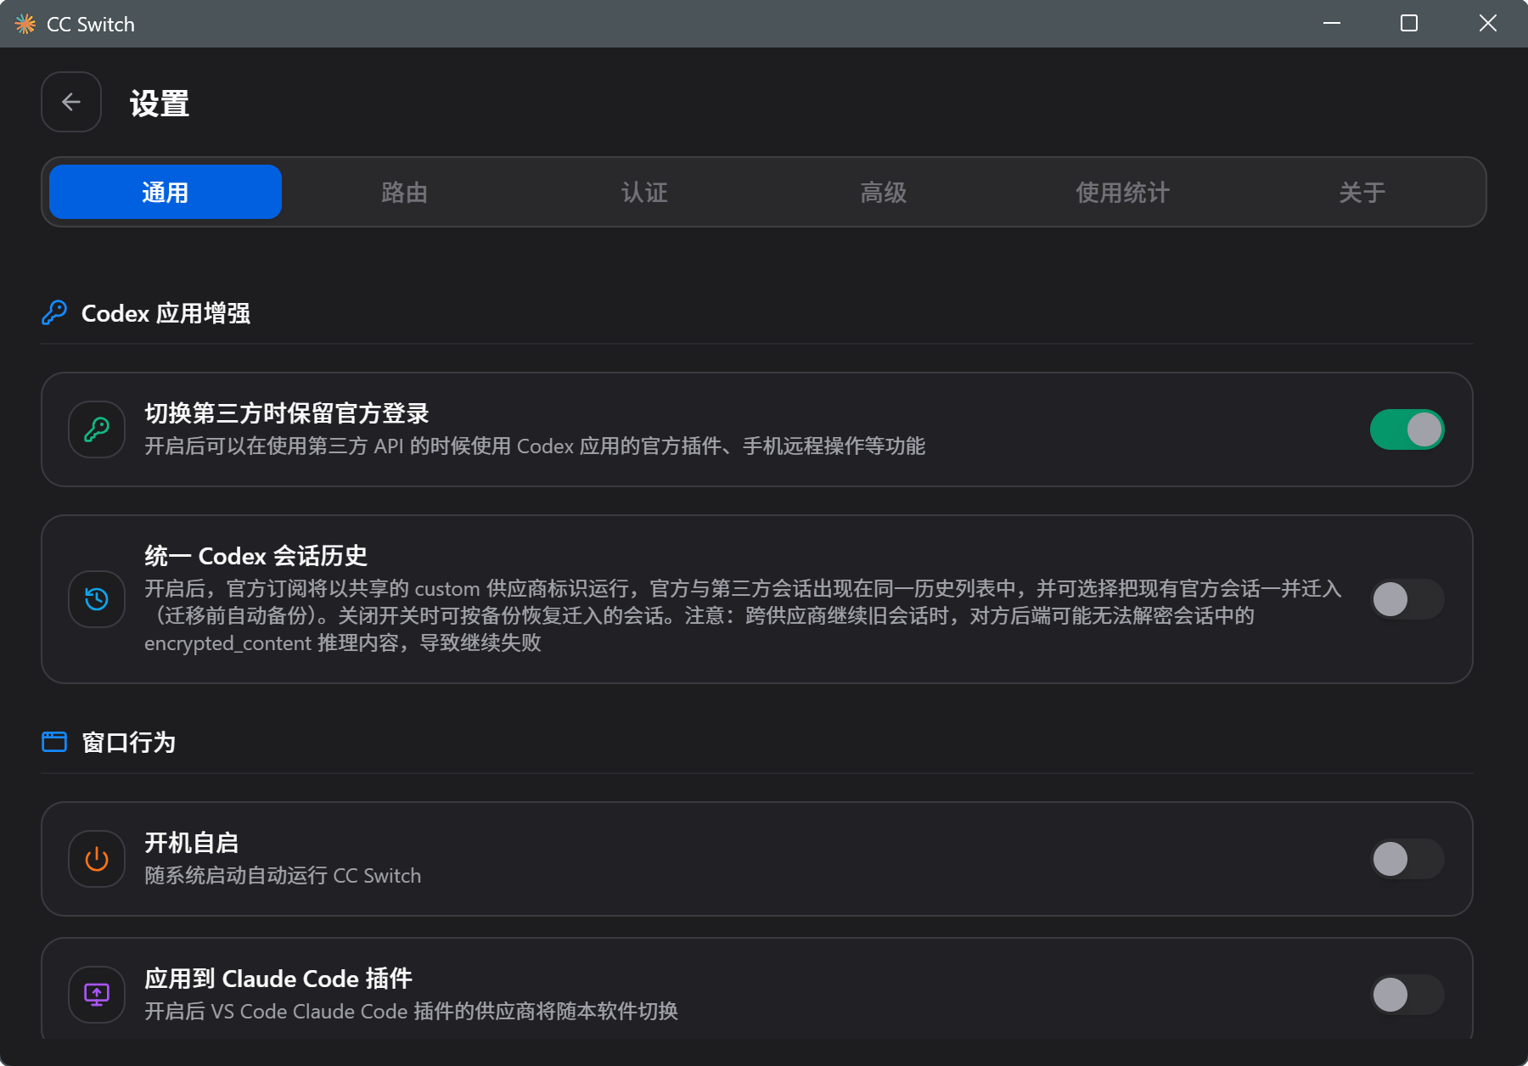
Task: Click description starting 开启后 VS Code Claude Code
Action: pyautogui.click(x=411, y=1012)
